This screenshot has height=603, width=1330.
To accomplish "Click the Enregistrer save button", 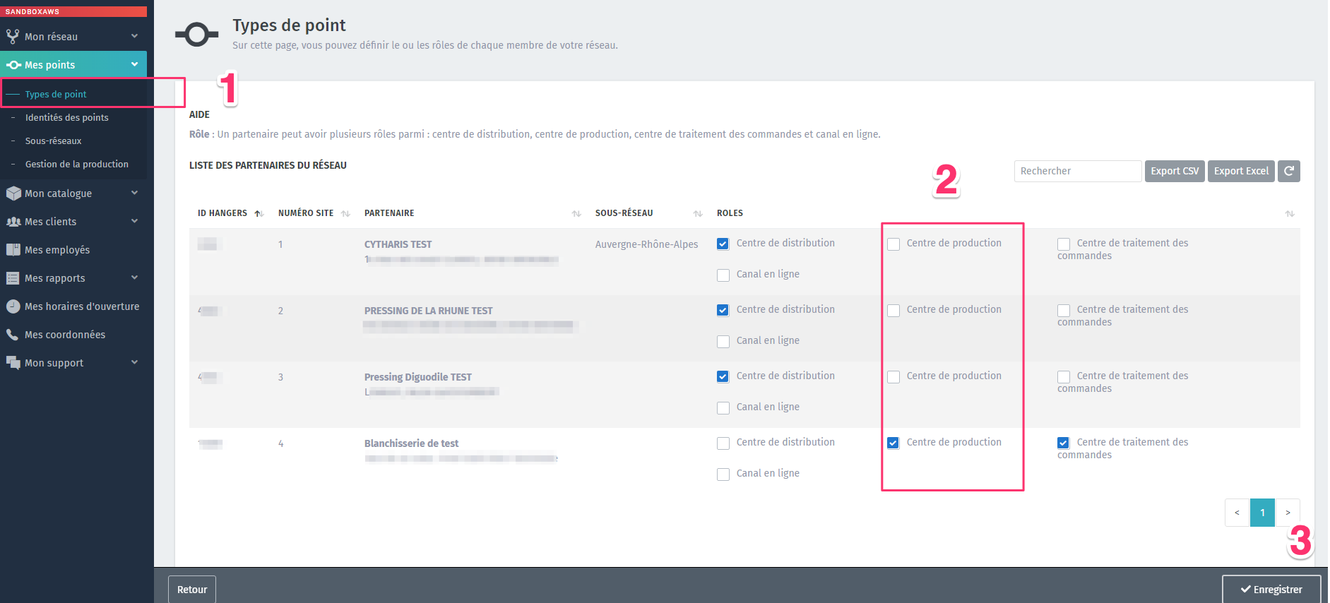I will pos(1271,590).
